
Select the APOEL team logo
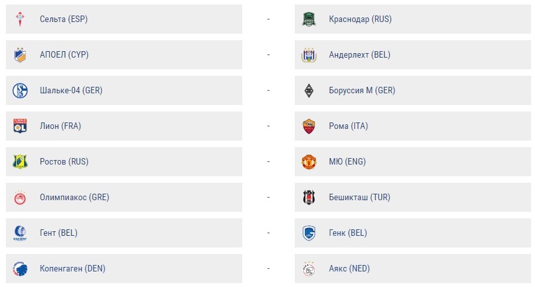(20, 55)
